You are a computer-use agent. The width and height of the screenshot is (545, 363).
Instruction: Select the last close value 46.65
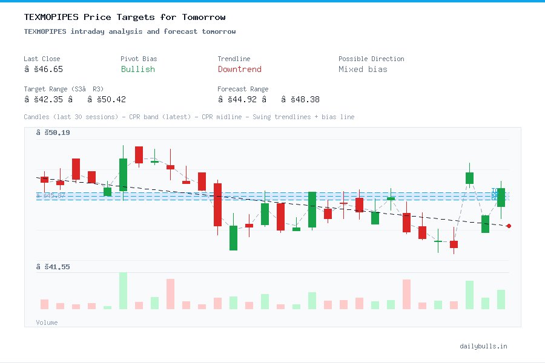point(44,69)
